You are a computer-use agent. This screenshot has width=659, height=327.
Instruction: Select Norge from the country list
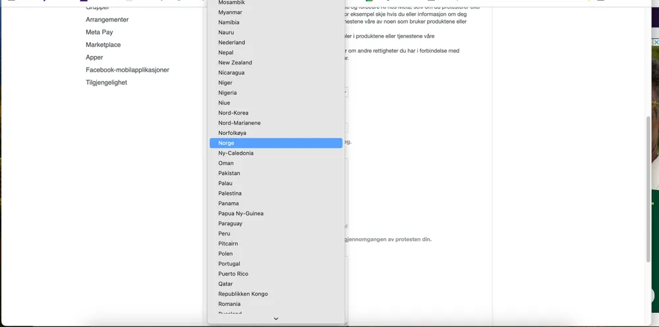tap(226, 143)
